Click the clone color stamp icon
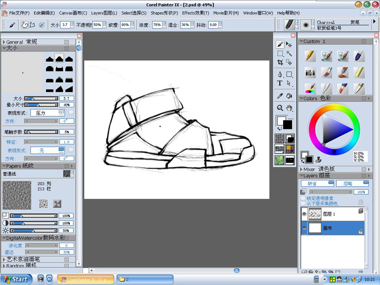 318,159
